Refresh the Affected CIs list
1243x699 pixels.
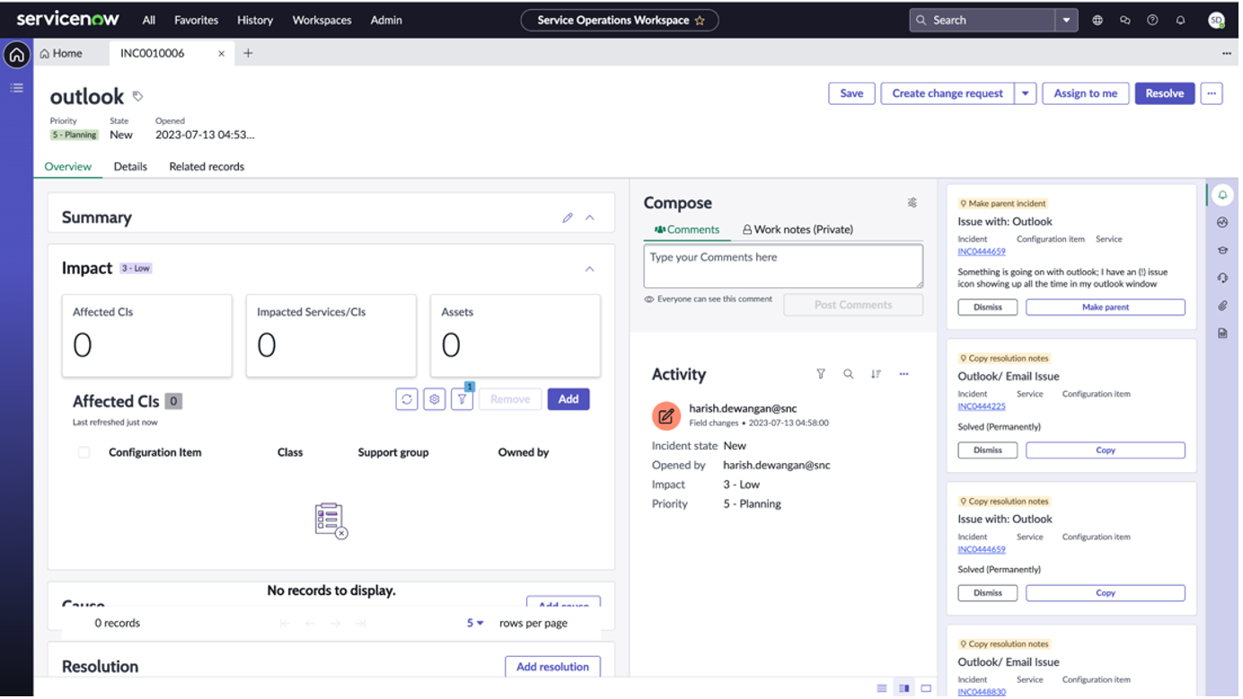click(407, 399)
